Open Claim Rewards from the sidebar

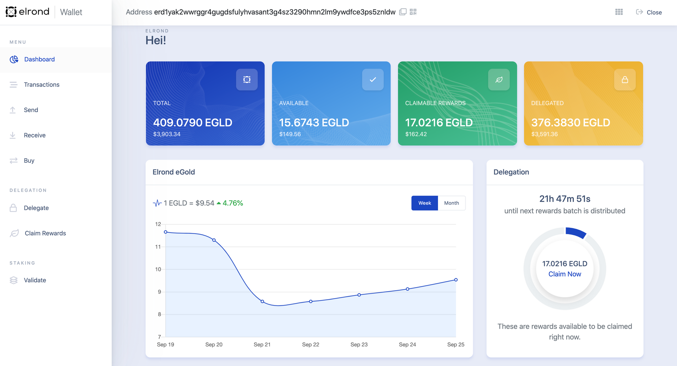(56, 233)
